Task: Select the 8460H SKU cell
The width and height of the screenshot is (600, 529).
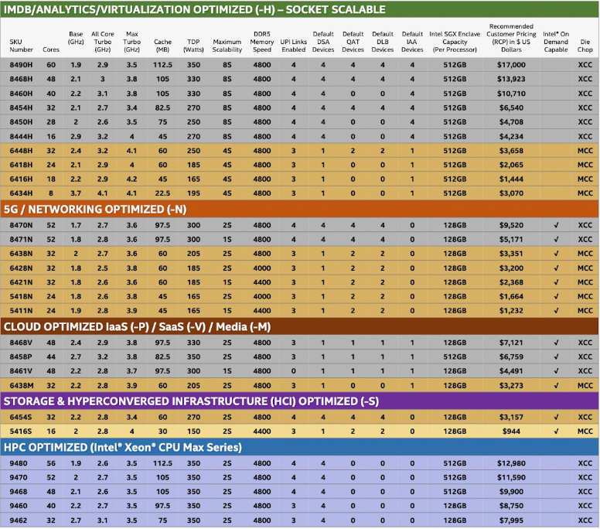Action: 21,94
